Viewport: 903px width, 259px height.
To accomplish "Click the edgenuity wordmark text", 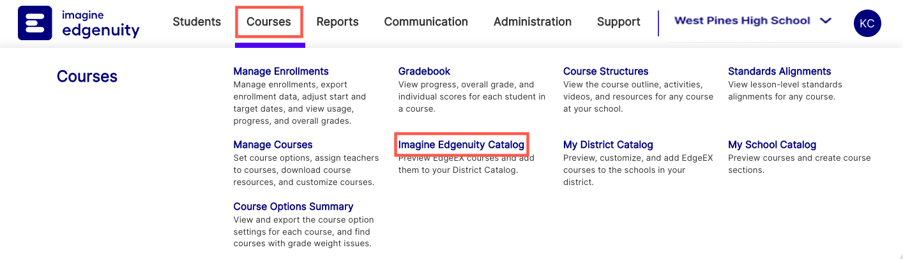I will (x=101, y=29).
